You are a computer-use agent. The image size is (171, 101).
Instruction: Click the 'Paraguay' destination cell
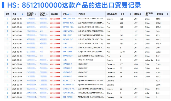point(110,97)
